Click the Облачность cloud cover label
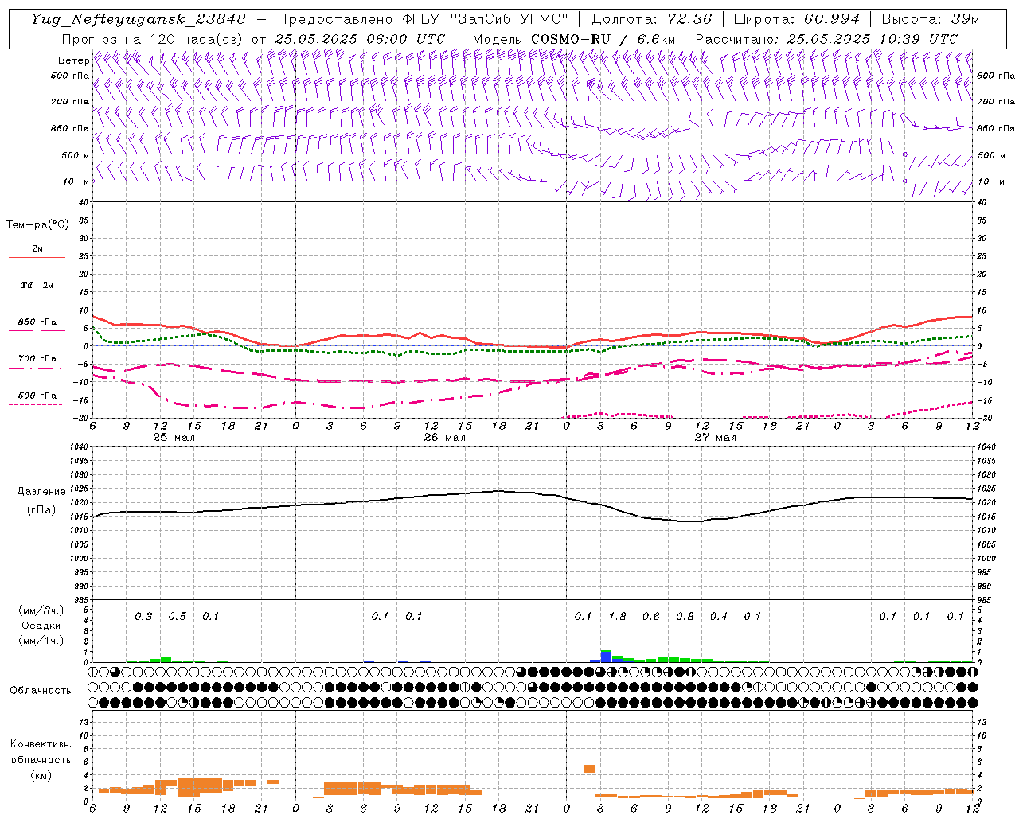Image resolution: width=1019 pixels, height=815 pixels. pos(41,691)
